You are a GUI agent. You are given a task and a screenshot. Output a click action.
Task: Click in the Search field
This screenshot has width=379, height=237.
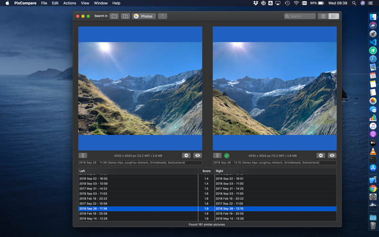302,16
